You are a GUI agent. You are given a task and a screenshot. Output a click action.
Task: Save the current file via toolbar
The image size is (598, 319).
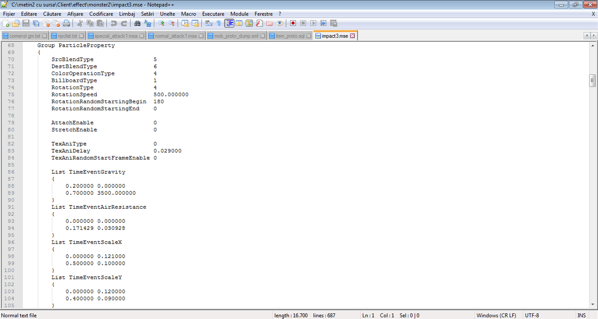[26, 23]
